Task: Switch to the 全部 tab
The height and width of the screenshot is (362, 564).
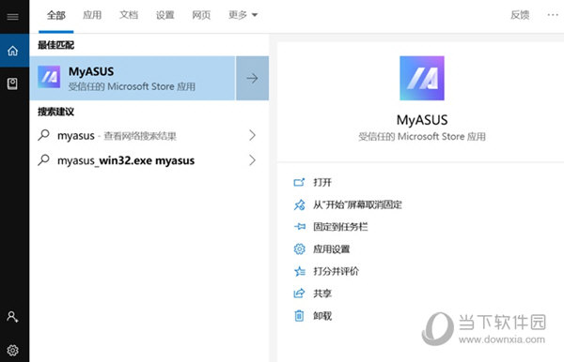Action: 56,15
